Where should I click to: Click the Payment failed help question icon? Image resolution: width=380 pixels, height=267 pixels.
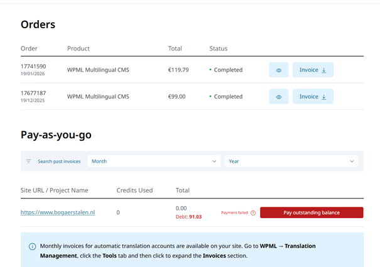click(253, 213)
